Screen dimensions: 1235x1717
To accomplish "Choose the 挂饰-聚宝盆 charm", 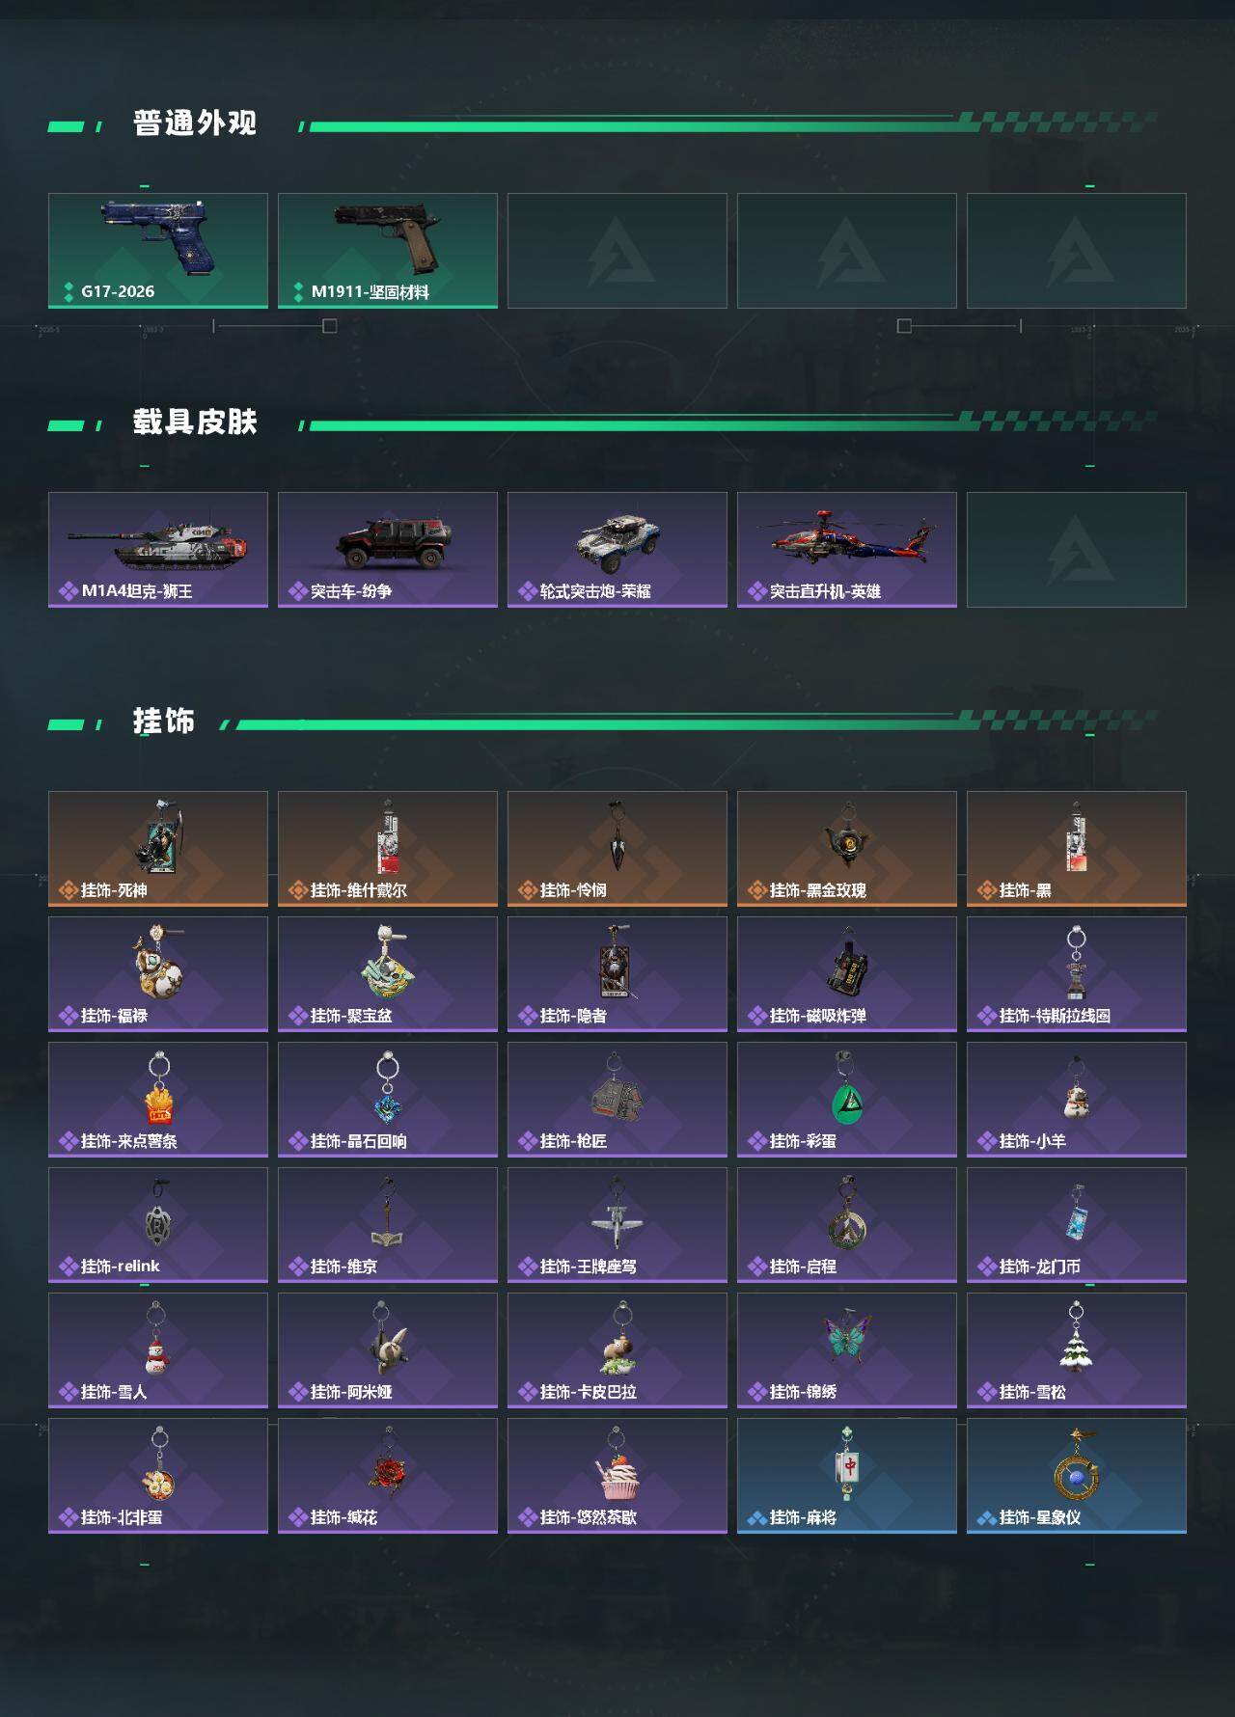I will point(388,974).
